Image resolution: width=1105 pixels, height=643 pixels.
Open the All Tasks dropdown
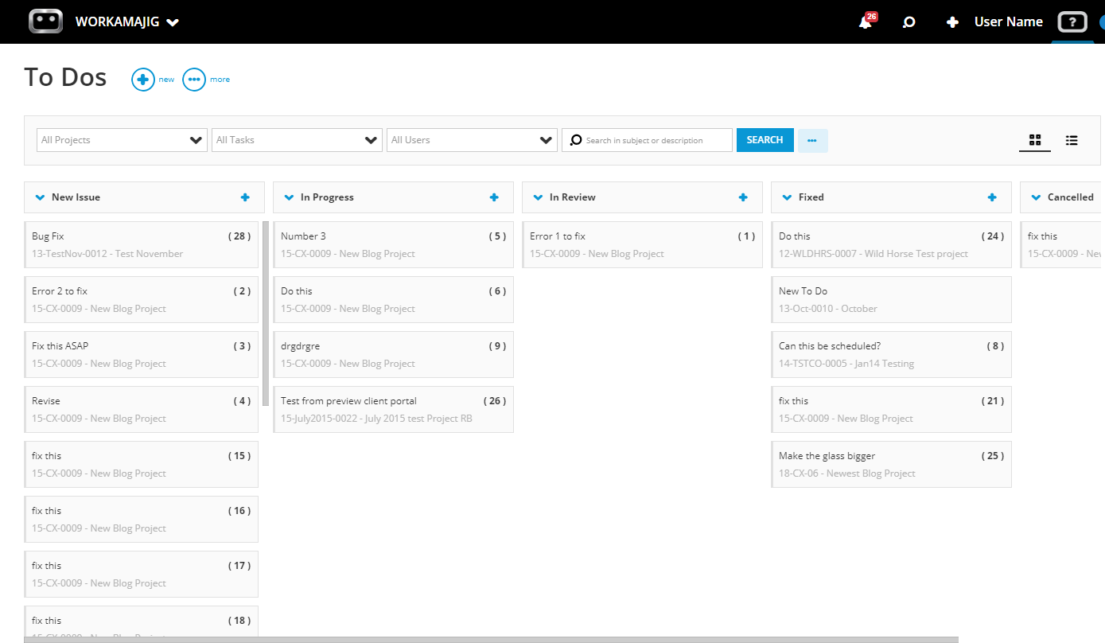[x=297, y=140]
